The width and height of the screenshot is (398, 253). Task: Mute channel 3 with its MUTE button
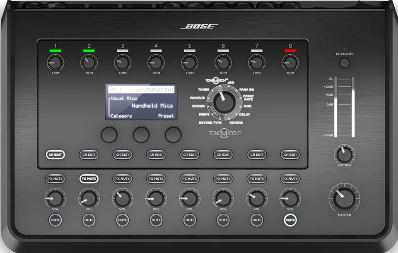click(122, 220)
